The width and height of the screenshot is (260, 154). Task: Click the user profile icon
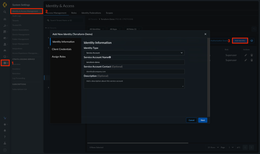[x=5, y=143]
